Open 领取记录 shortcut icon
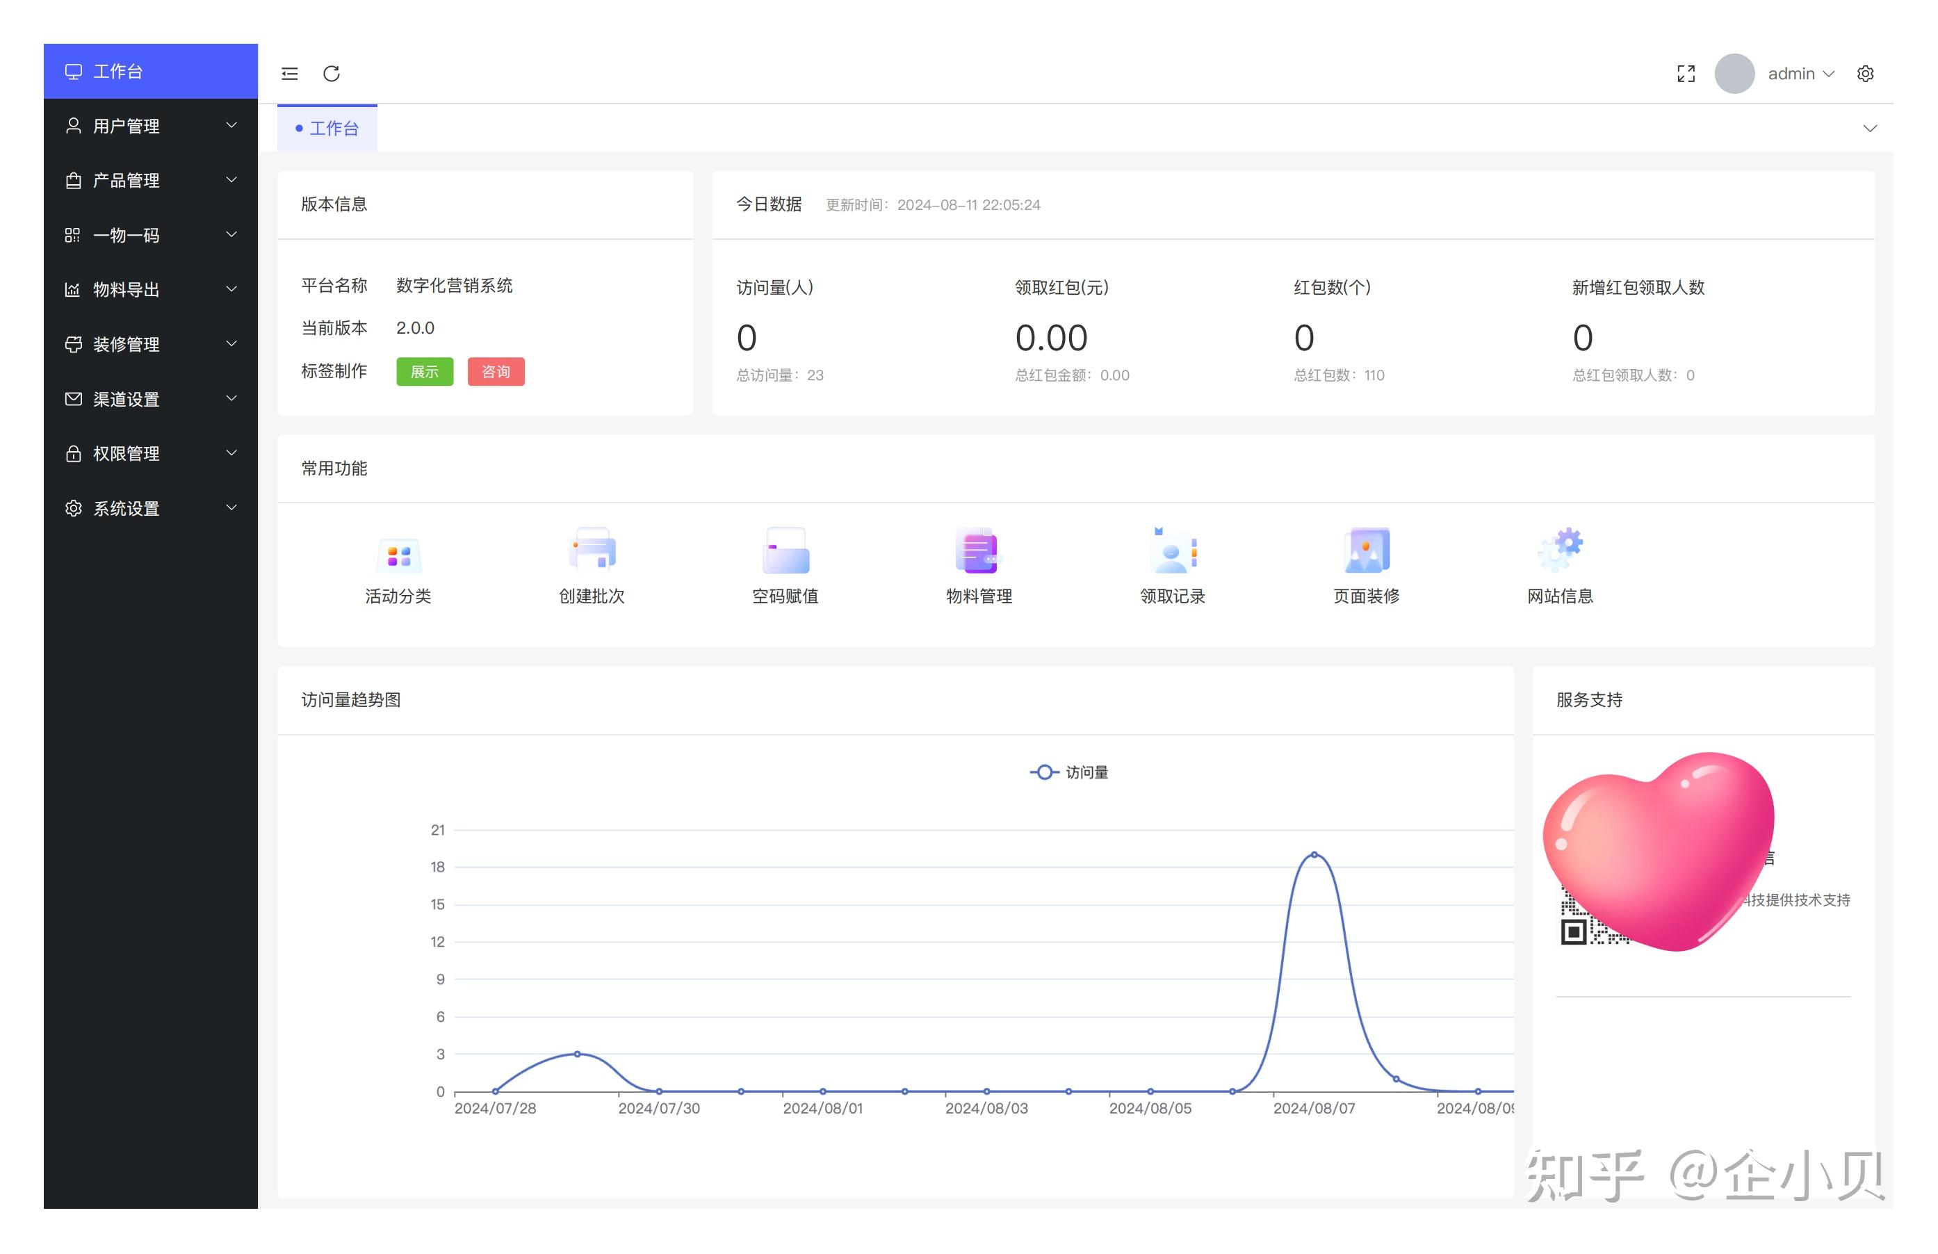This screenshot has width=1938, height=1254. 1173,551
